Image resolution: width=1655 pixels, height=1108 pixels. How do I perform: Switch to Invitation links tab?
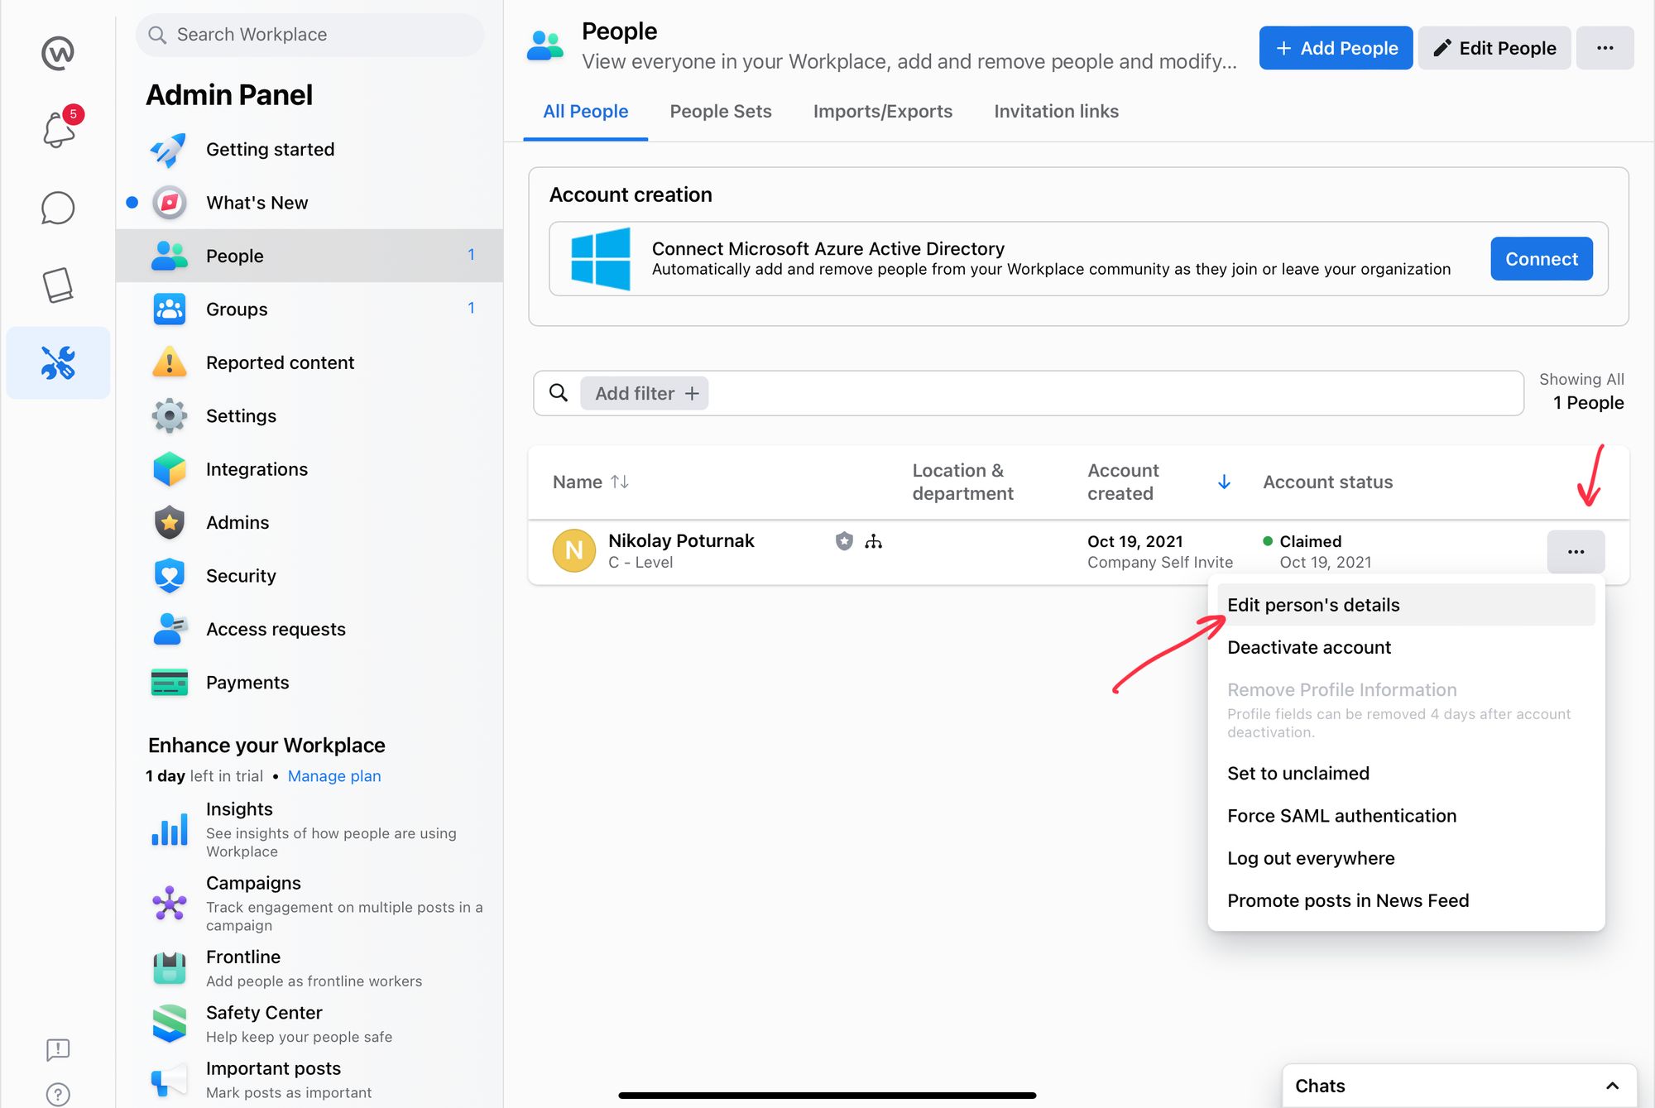tap(1057, 111)
